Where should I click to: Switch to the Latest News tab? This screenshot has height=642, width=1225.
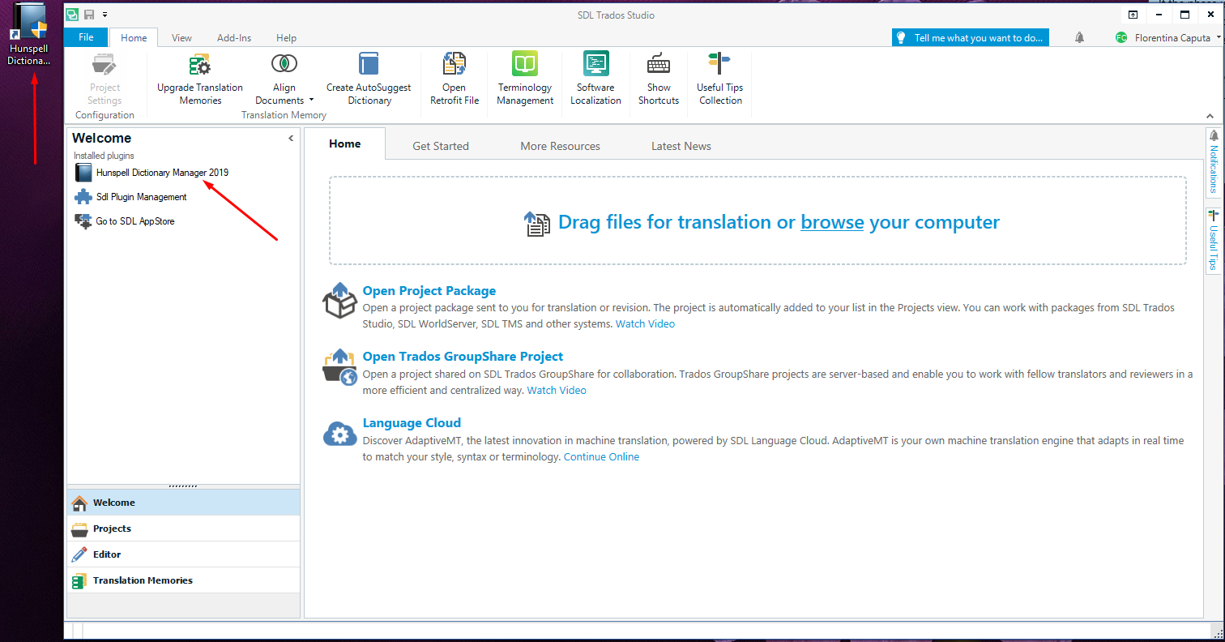point(681,146)
